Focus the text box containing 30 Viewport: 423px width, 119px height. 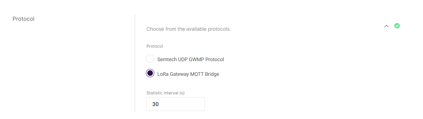pyautogui.click(x=176, y=104)
